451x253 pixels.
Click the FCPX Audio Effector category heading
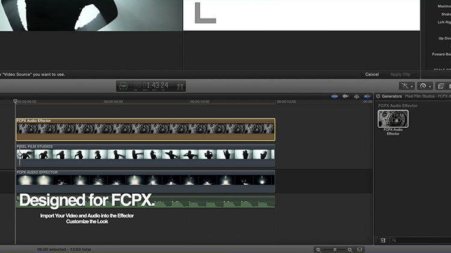pyautogui.click(x=398, y=106)
